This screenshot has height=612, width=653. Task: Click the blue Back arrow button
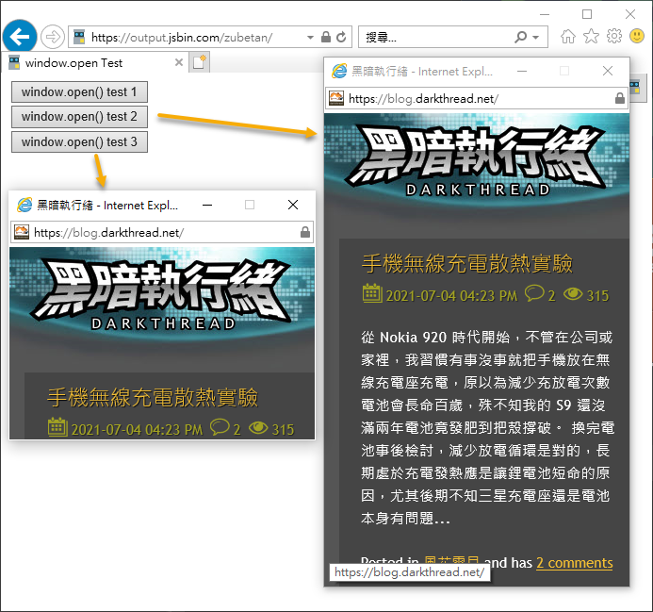20,37
